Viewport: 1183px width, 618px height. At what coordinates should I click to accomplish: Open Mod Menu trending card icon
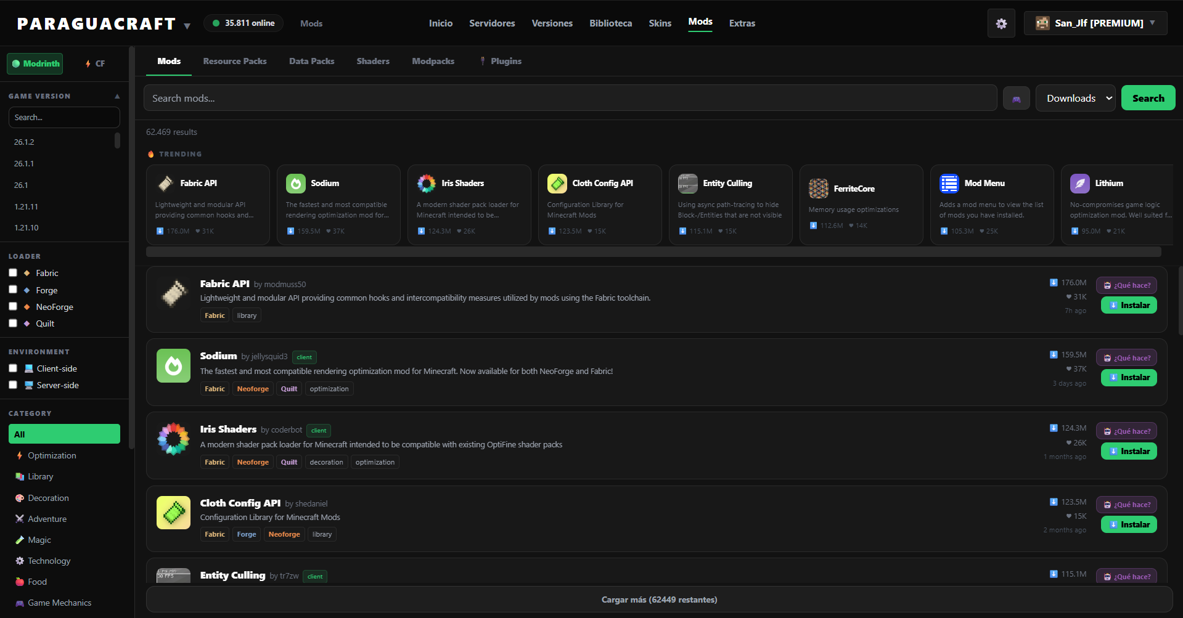pos(949,183)
